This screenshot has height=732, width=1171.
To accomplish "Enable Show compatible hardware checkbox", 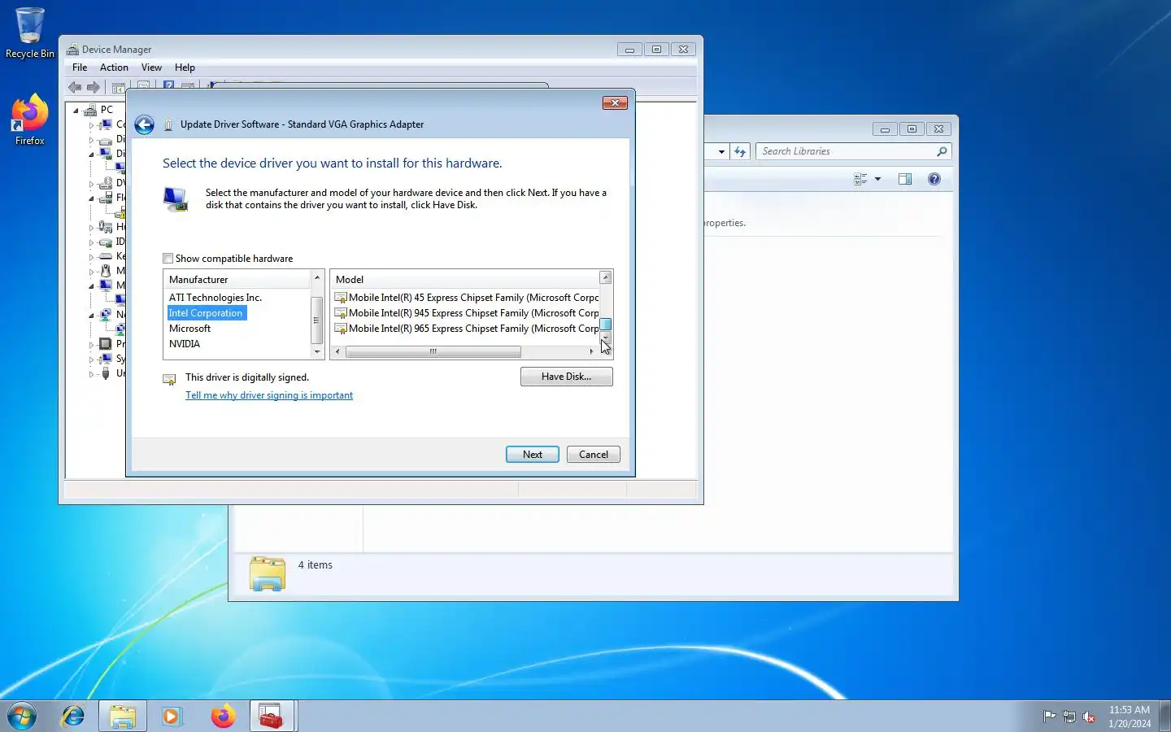I will [x=168, y=259].
